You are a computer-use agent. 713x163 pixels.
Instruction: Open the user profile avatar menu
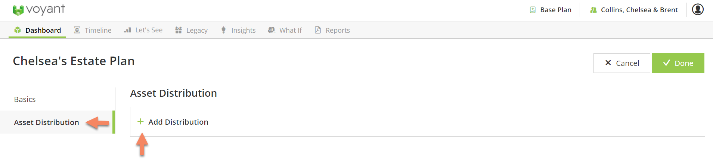tap(698, 10)
